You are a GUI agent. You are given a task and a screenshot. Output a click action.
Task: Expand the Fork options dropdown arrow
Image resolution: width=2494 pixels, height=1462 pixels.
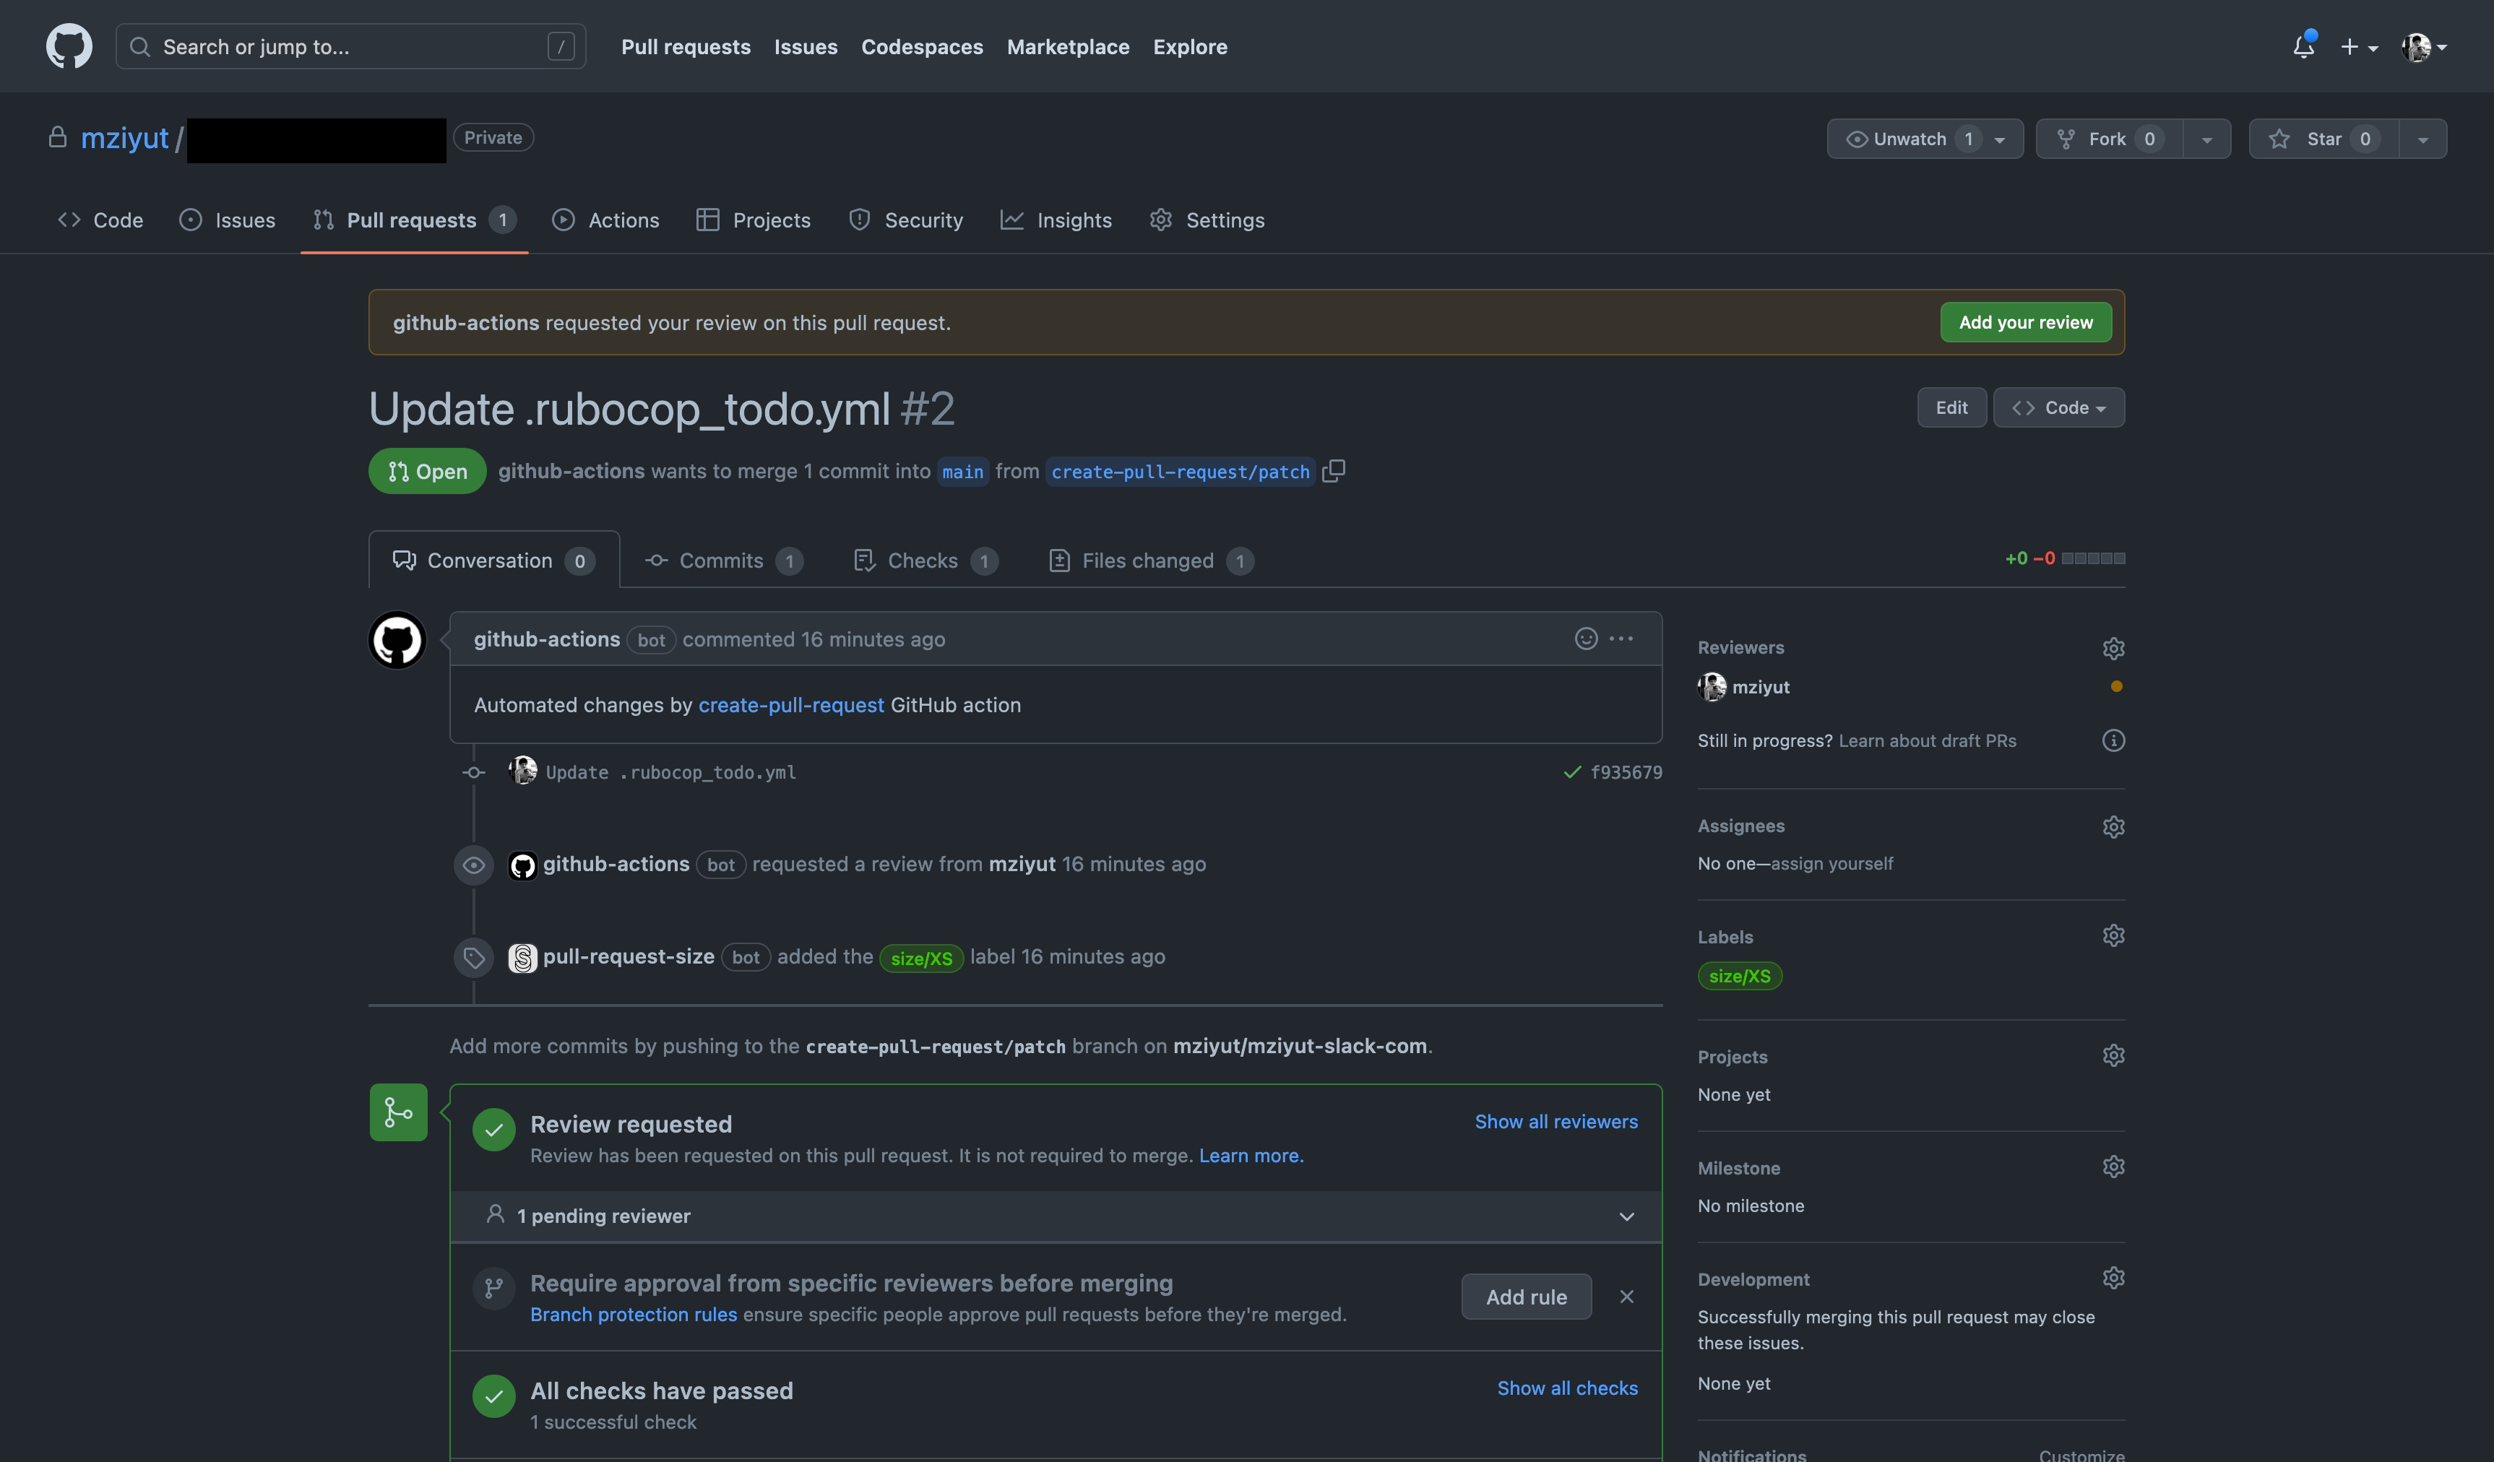click(x=2207, y=139)
